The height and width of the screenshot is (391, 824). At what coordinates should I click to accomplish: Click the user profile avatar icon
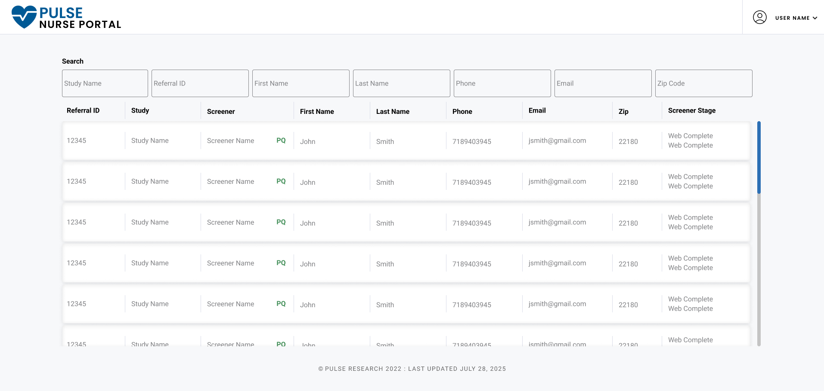(759, 17)
